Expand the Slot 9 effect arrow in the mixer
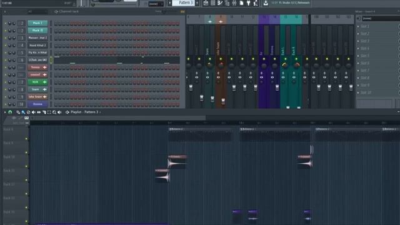 [358, 86]
